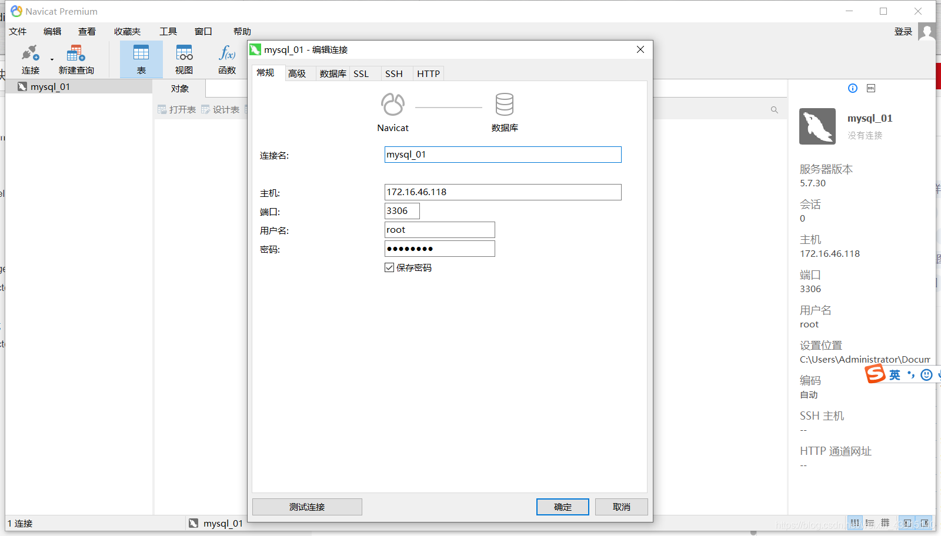Open the 帮助 menu
The width and height of the screenshot is (941, 536).
(242, 32)
